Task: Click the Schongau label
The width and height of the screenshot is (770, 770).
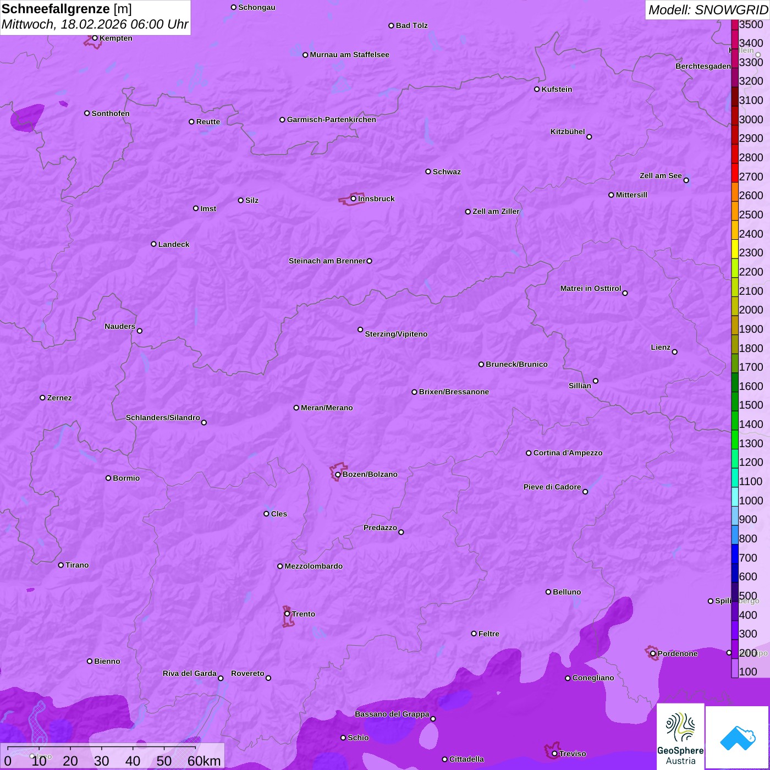Action: pyautogui.click(x=257, y=7)
